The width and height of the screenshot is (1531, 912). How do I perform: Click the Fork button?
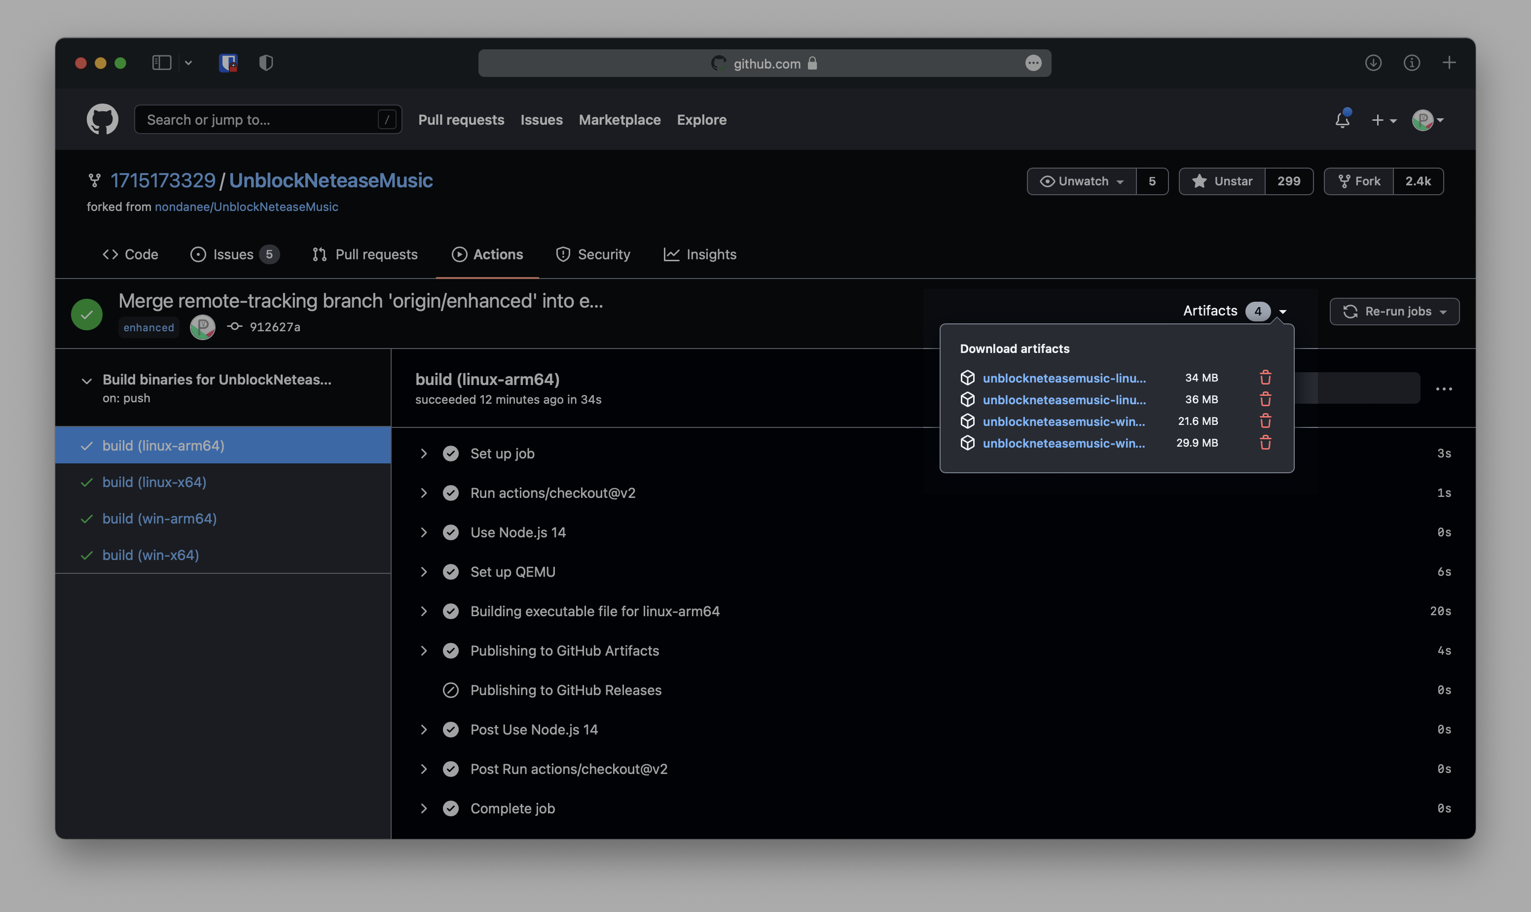(x=1359, y=181)
